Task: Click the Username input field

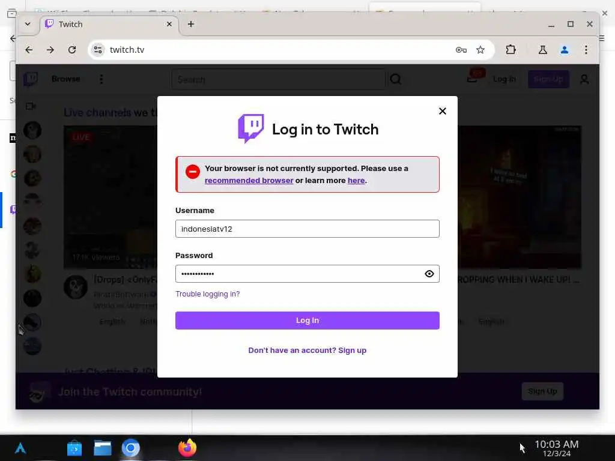Action: [307, 229]
